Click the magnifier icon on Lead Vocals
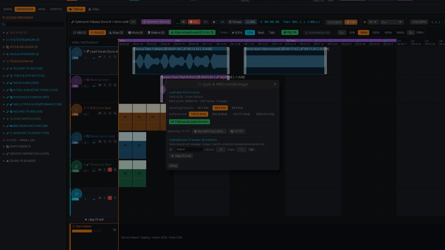445x250 pixels. click(x=115, y=57)
